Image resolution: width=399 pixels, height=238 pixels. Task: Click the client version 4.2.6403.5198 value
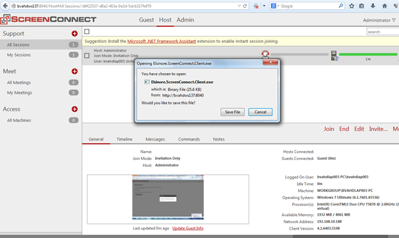(329, 228)
